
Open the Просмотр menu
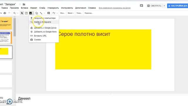click(14, 8)
